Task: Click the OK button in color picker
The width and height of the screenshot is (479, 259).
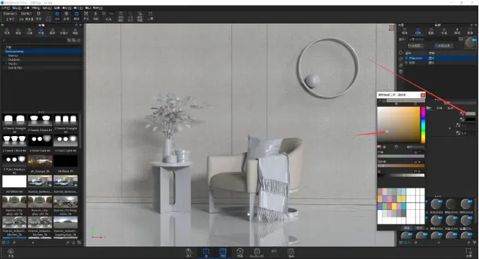Action: click(x=407, y=228)
